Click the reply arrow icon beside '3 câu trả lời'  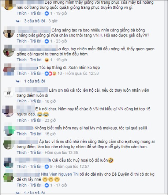point(18,21)
